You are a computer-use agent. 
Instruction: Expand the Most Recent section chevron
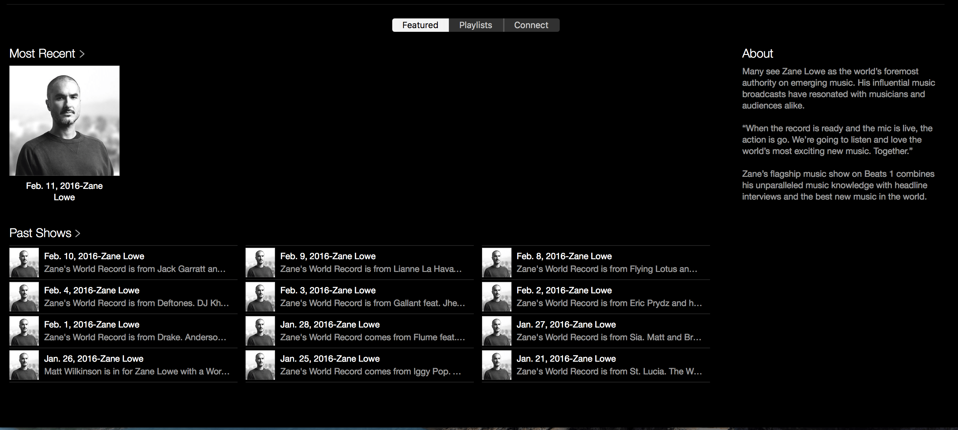(x=82, y=54)
